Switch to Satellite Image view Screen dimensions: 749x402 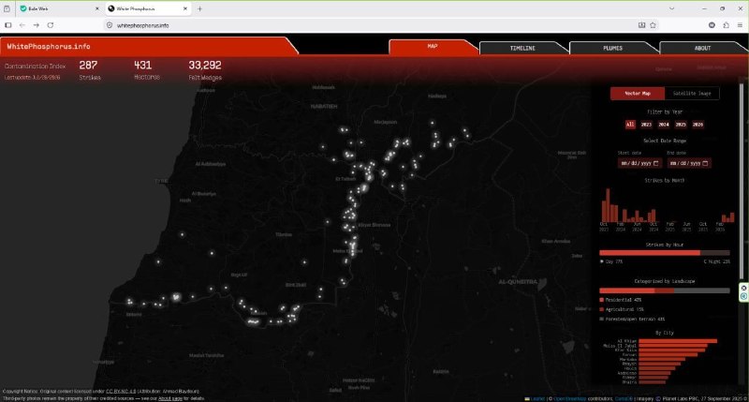(692, 93)
